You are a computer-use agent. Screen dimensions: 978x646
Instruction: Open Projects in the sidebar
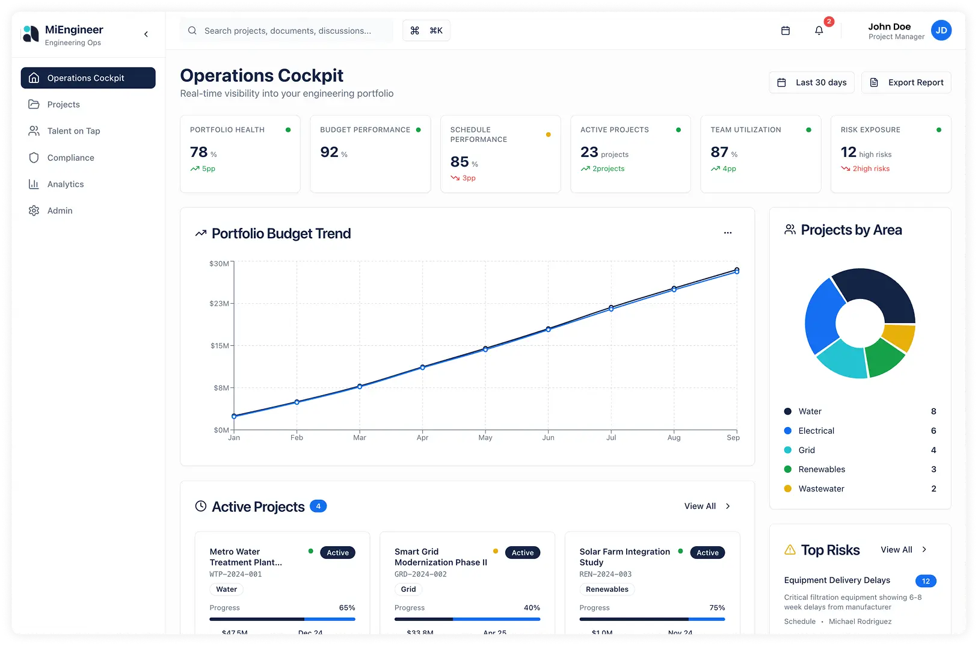tap(63, 105)
